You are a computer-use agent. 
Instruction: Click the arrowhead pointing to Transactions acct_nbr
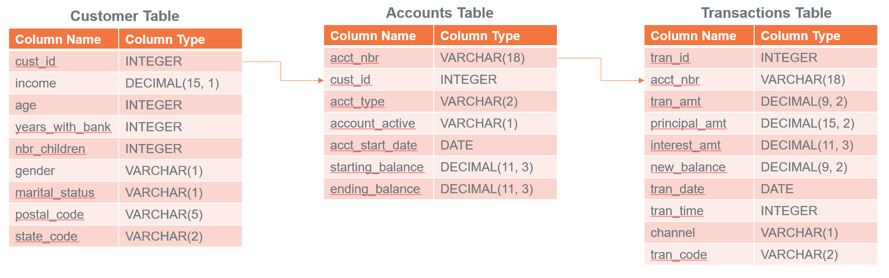tap(641, 81)
